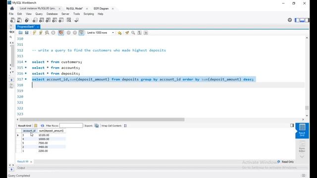Open the File menu

(11, 14)
